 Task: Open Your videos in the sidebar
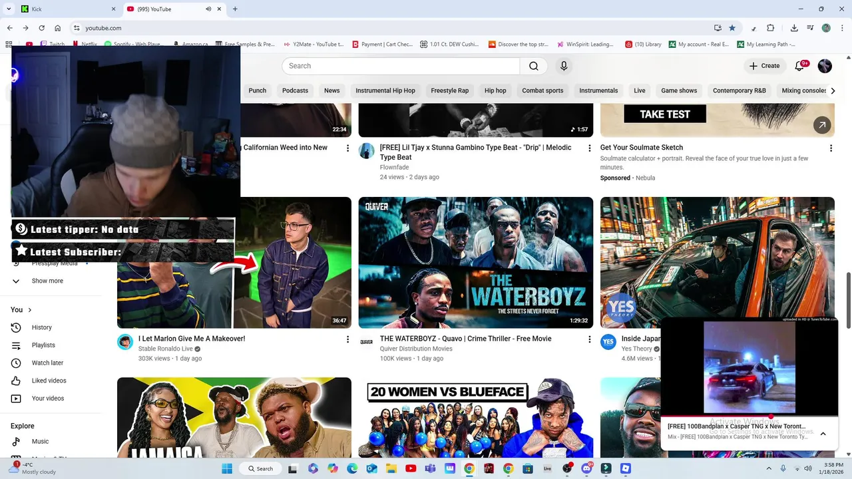click(48, 399)
